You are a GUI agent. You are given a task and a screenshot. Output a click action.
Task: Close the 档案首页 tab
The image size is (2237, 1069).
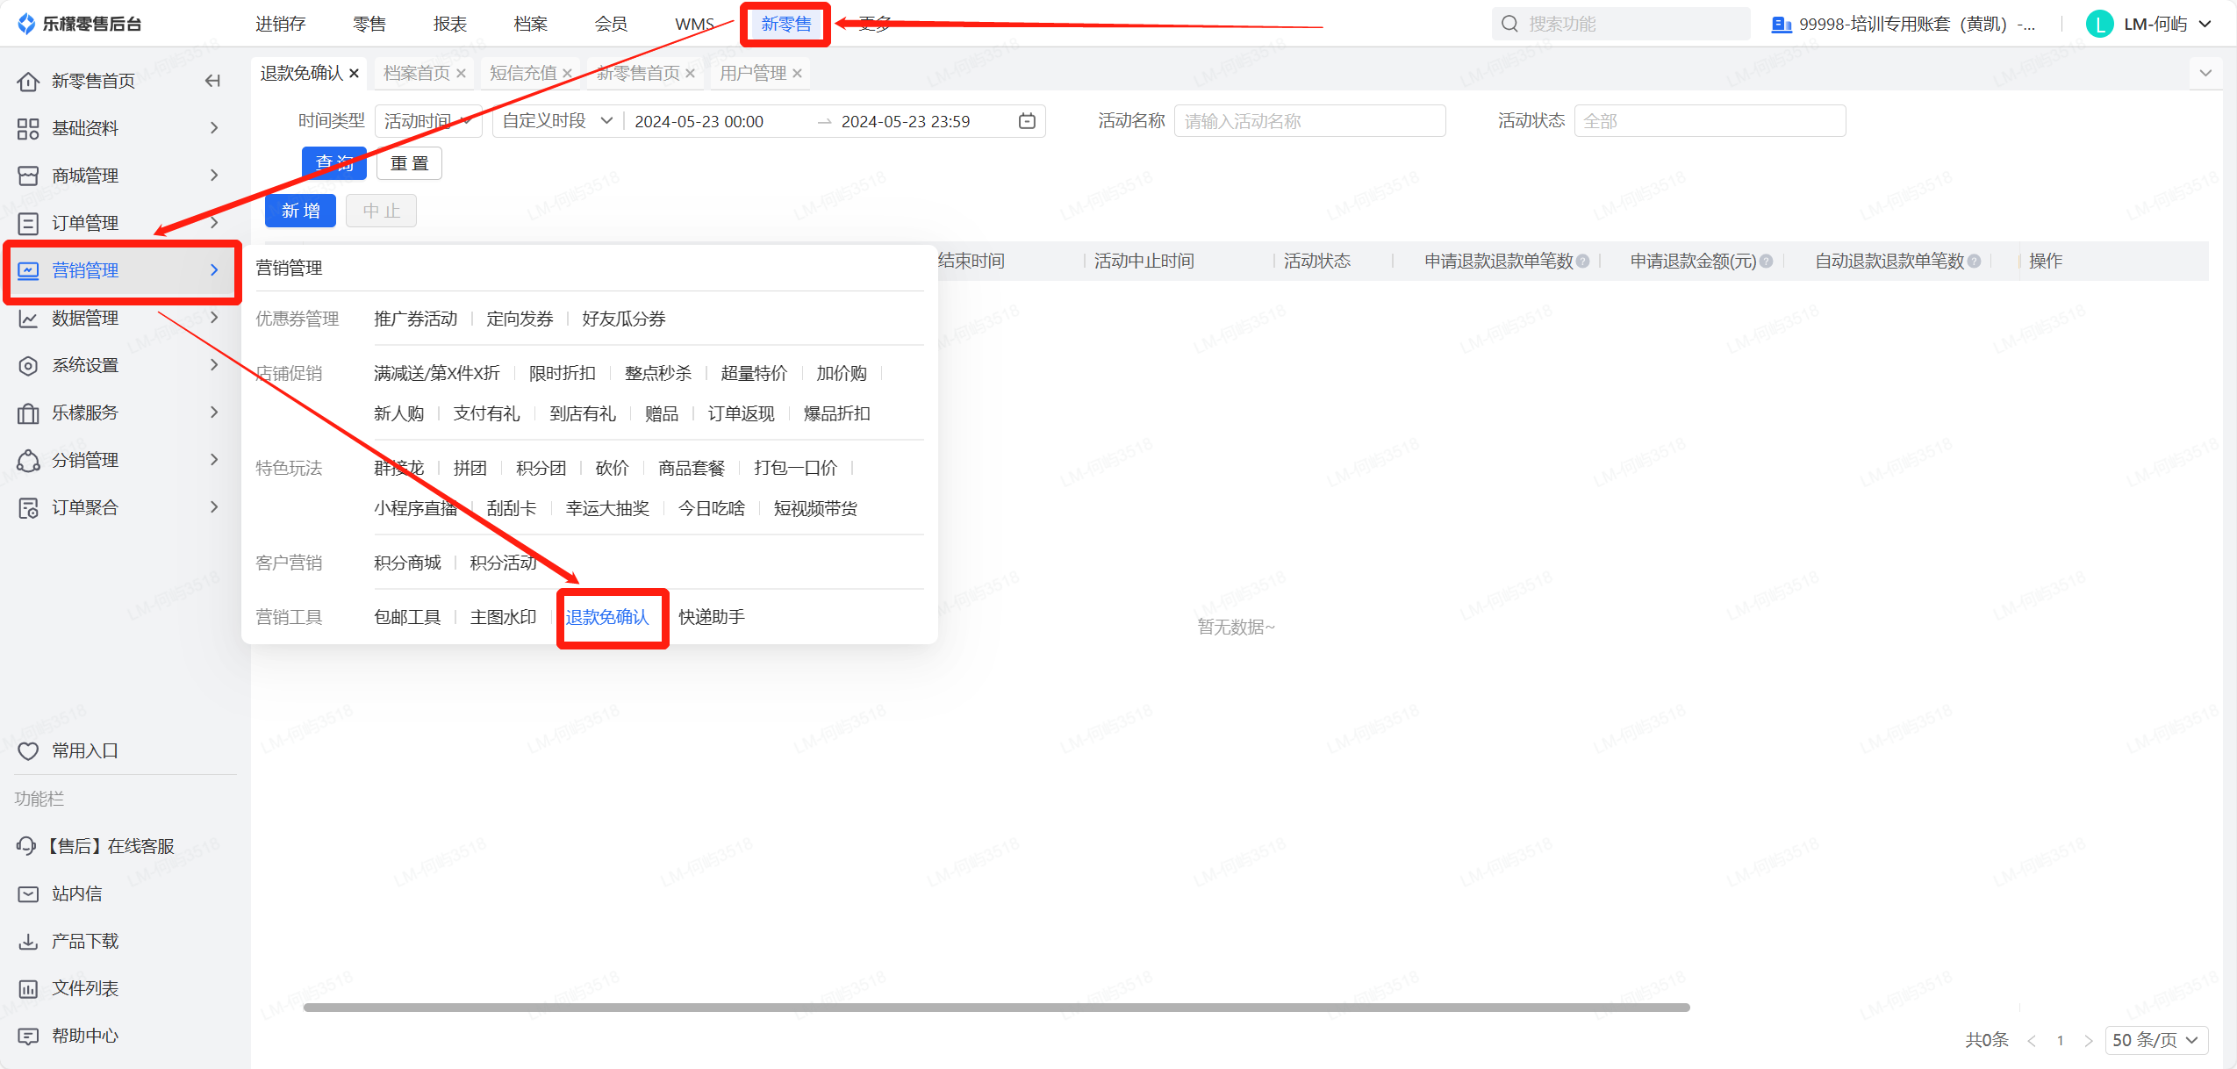coord(461,73)
